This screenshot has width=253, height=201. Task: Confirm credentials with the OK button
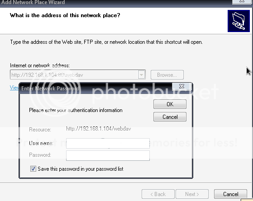[170, 104]
